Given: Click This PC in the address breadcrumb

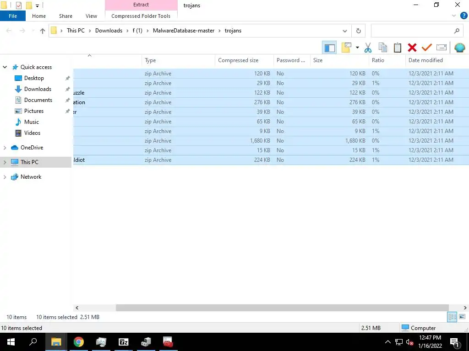Looking at the screenshot, I should [x=76, y=31].
